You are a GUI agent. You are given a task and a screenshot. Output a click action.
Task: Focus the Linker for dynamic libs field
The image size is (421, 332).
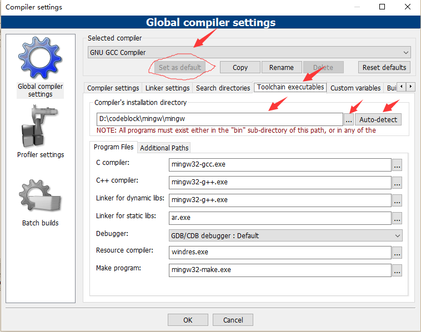coord(280,200)
